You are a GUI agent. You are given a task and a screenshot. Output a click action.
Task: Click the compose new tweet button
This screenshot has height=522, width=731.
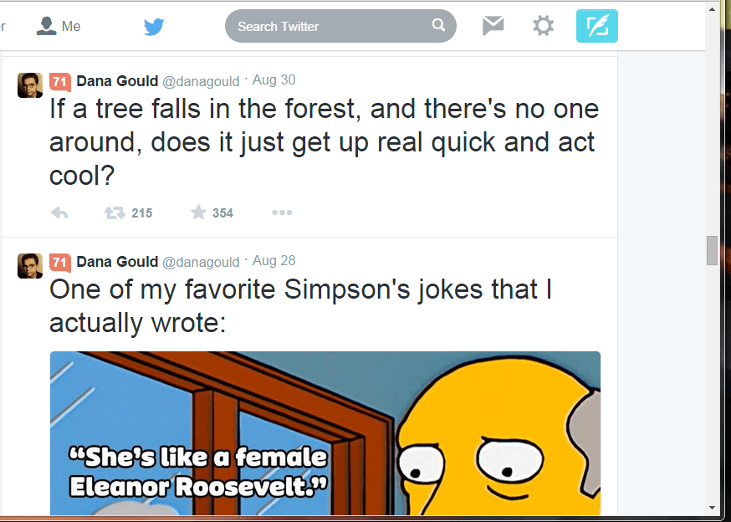(x=596, y=26)
